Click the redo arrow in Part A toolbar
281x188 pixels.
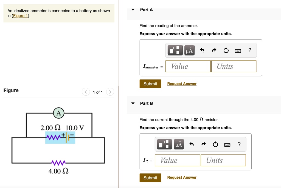(214, 50)
